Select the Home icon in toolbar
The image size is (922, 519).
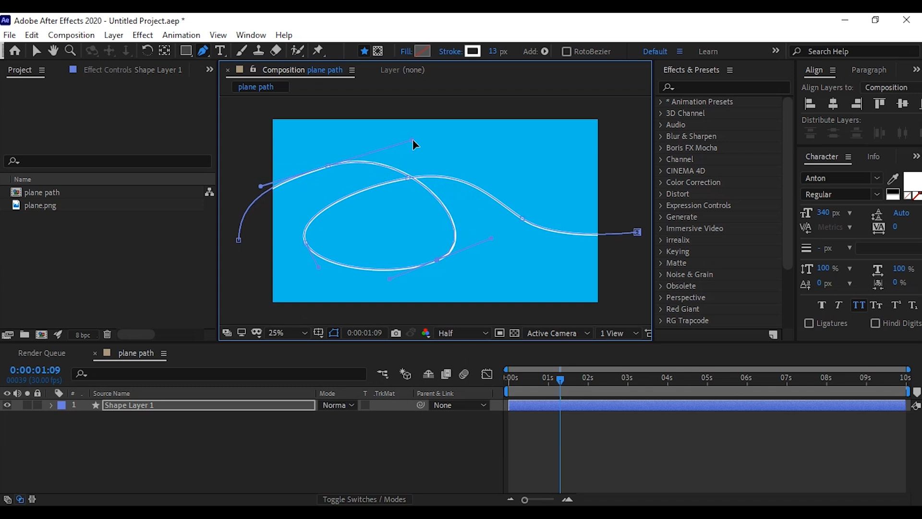(x=15, y=50)
